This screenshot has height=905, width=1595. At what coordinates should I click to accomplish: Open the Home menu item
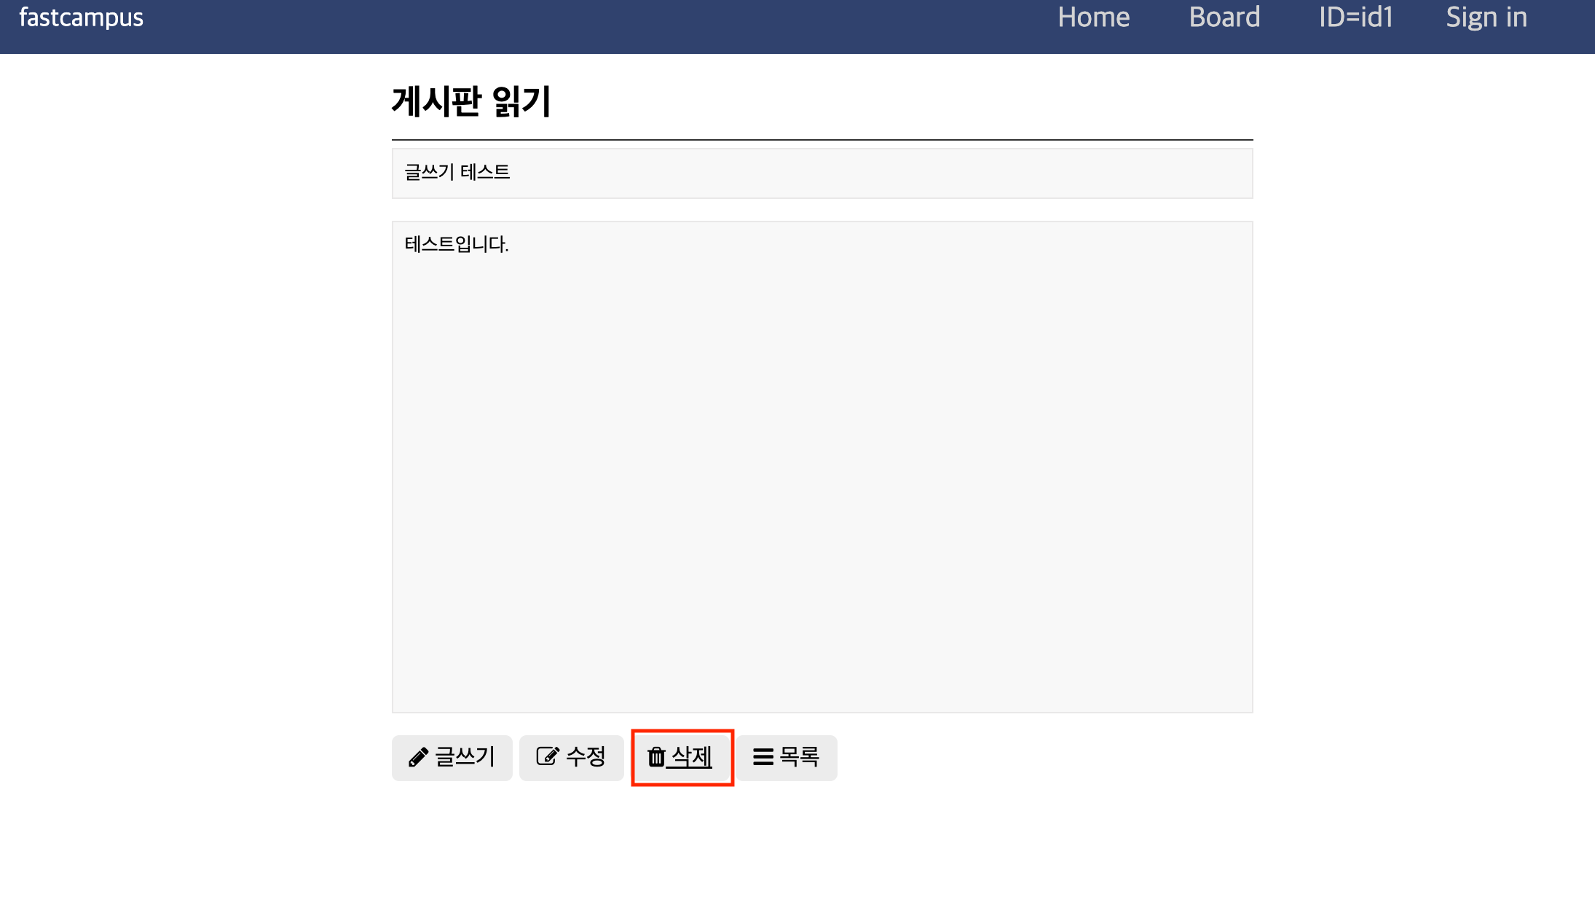[x=1093, y=17]
